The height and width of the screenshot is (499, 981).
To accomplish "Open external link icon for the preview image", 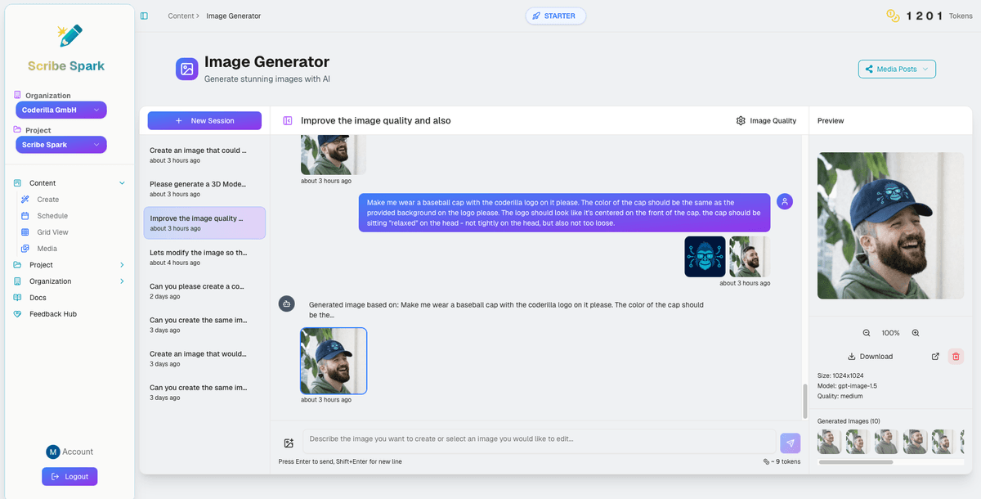I will point(935,356).
